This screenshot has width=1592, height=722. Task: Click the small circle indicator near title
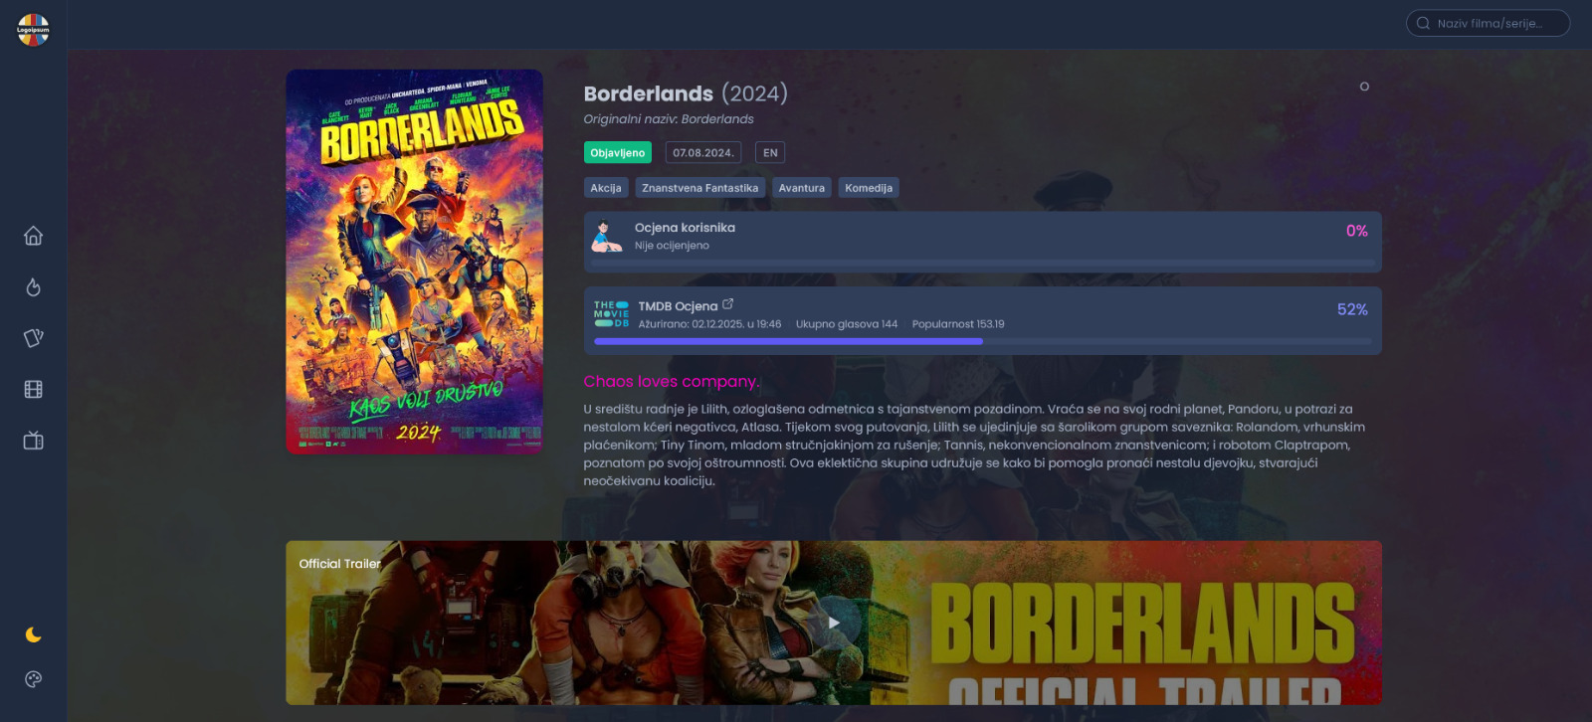1364,87
